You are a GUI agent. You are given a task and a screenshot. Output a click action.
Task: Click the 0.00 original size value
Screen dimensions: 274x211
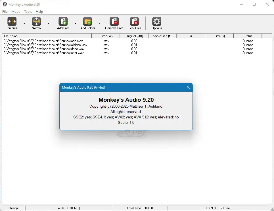coord(134,49)
